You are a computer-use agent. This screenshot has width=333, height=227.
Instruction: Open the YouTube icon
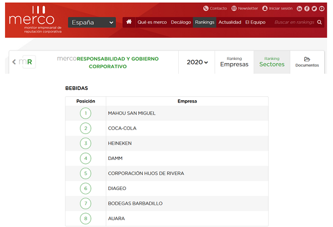[x=322, y=8]
